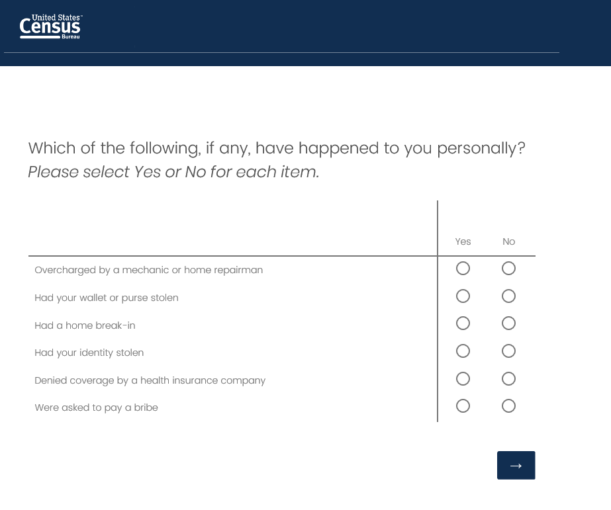Select No for asked to pay a bribe
Viewport: 611px width, 510px height.
pos(508,406)
